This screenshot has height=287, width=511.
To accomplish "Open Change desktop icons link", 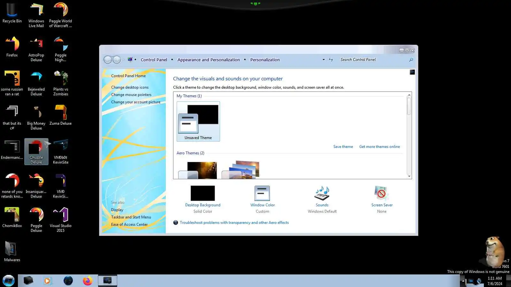I will coord(130,87).
